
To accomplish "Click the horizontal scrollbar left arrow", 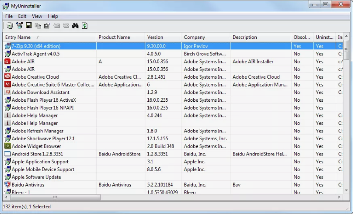I will coord(6,197).
